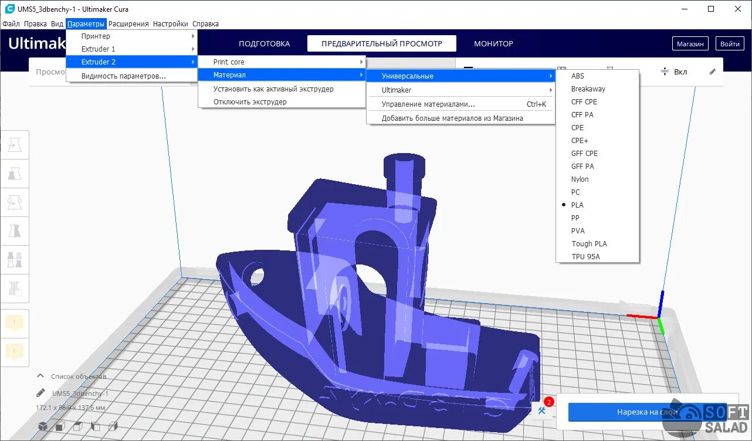The width and height of the screenshot is (752, 441).
Task: Select PP material
Action: tap(597, 218)
